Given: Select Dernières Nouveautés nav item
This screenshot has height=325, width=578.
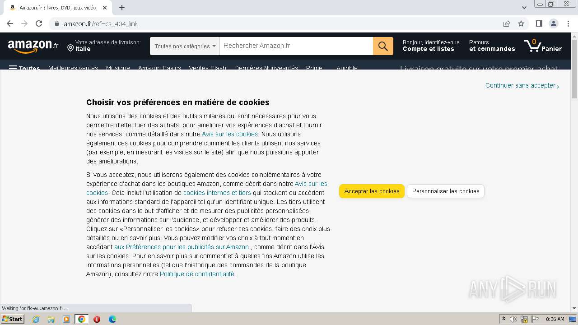Looking at the screenshot, I should [266, 68].
